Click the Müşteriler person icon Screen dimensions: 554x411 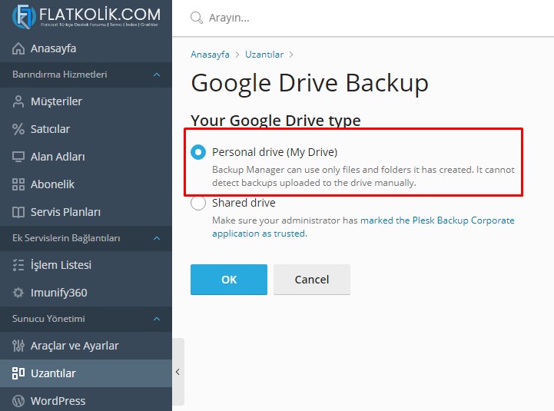18,101
